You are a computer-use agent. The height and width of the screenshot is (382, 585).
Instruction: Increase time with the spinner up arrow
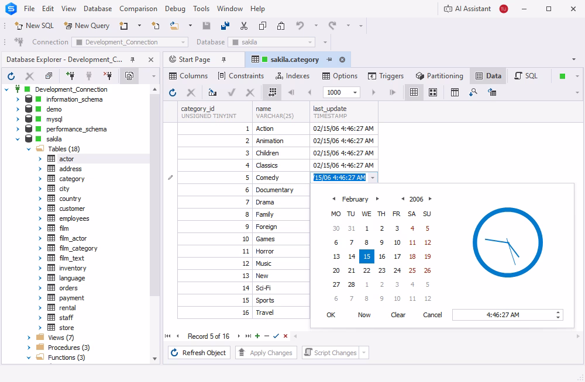tap(558, 312)
